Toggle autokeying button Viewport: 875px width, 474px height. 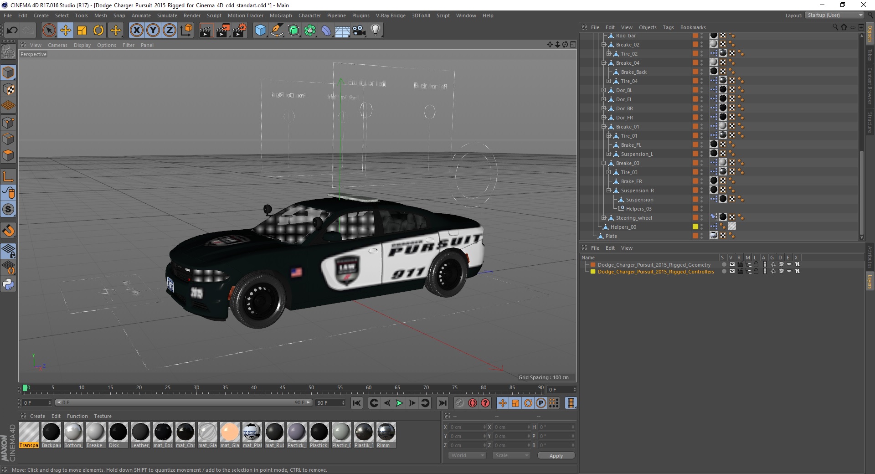click(x=473, y=403)
